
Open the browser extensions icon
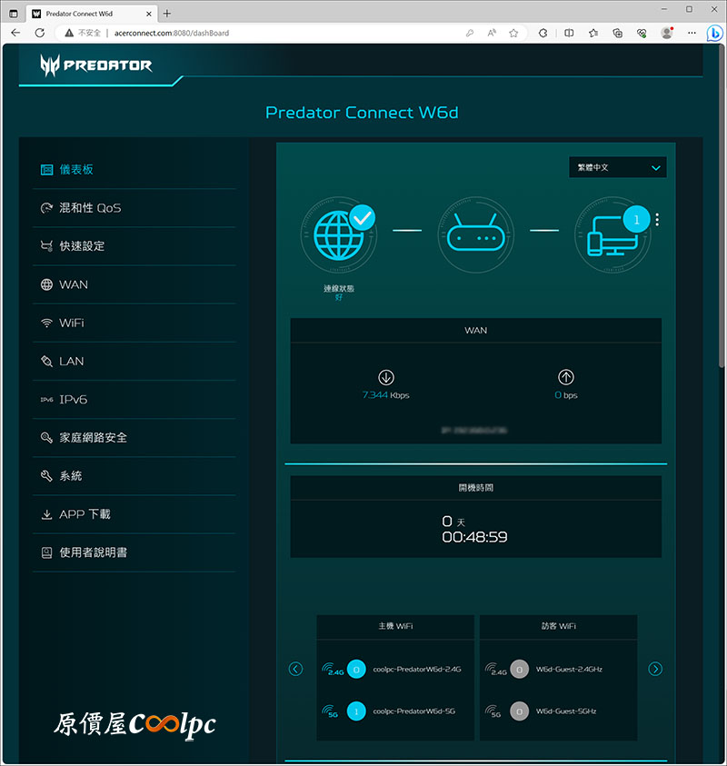coord(543,33)
